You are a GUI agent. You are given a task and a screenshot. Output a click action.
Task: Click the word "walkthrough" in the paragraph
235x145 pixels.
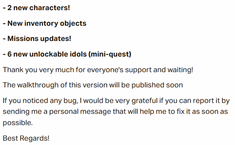click(x=38, y=85)
